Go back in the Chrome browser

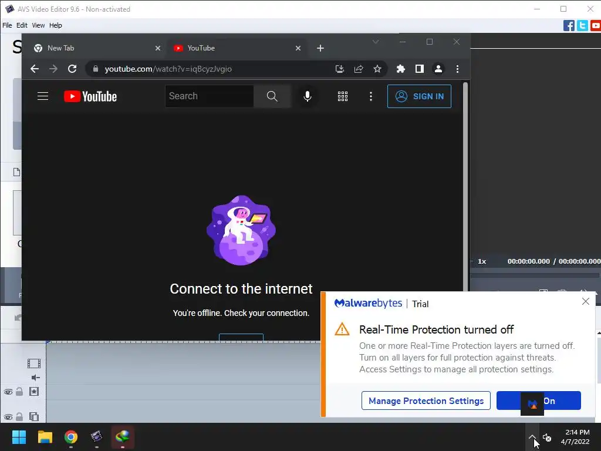(35, 69)
